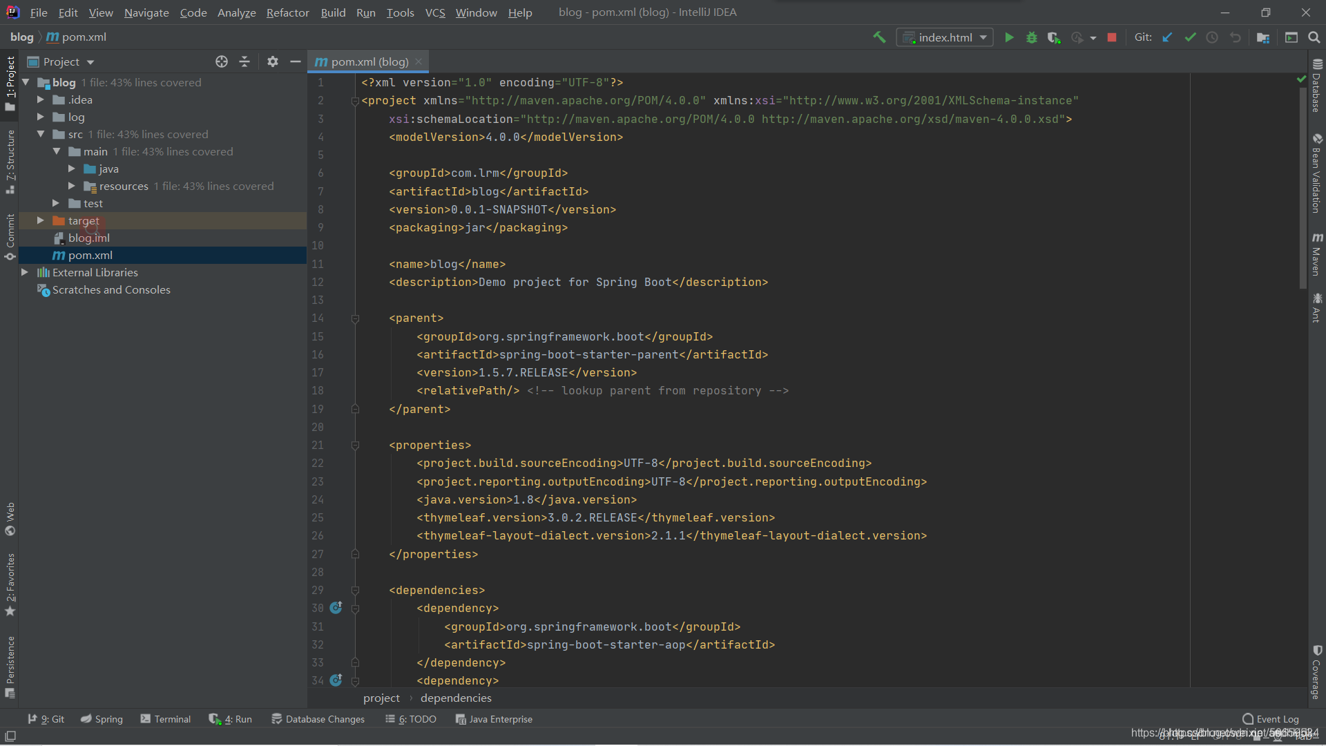
Task: Click the index.html dropdown selector
Action: 945,37
